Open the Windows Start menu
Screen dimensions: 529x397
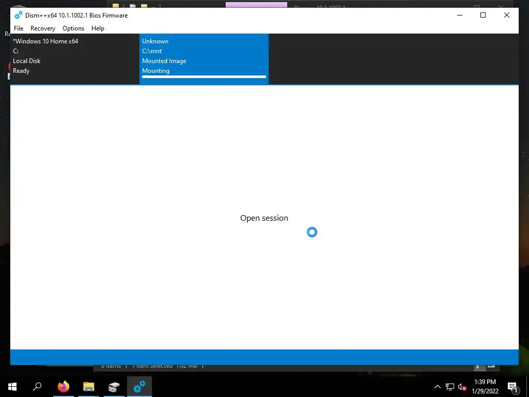click(x=12, y=387)
